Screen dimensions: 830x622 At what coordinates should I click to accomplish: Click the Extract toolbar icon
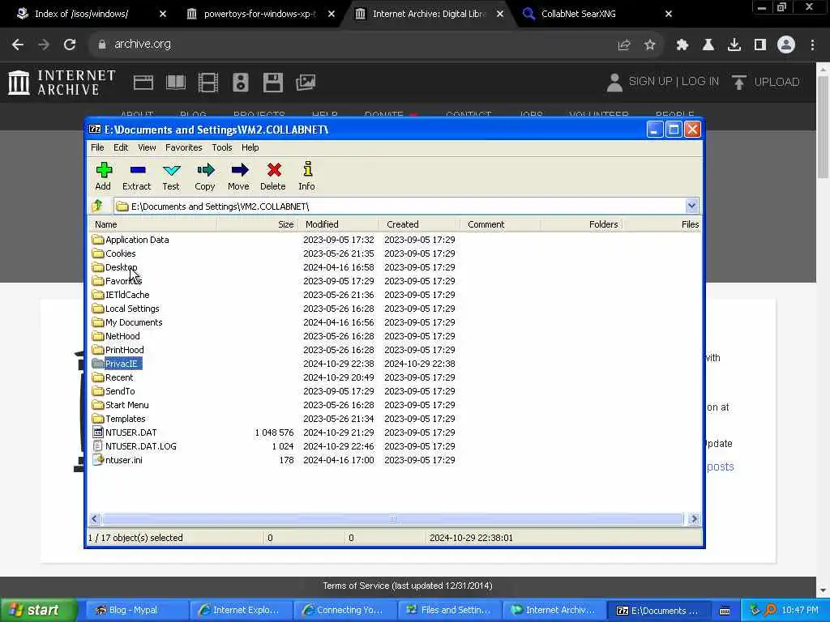coord(136,176)
